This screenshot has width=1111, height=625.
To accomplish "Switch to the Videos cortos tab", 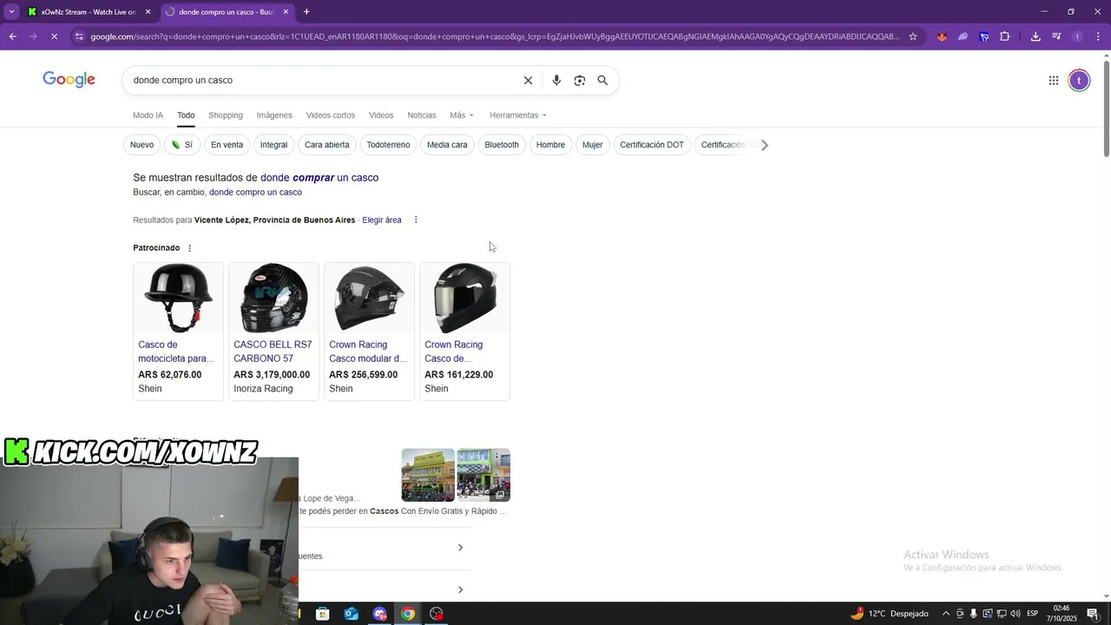I will [331, 115].
